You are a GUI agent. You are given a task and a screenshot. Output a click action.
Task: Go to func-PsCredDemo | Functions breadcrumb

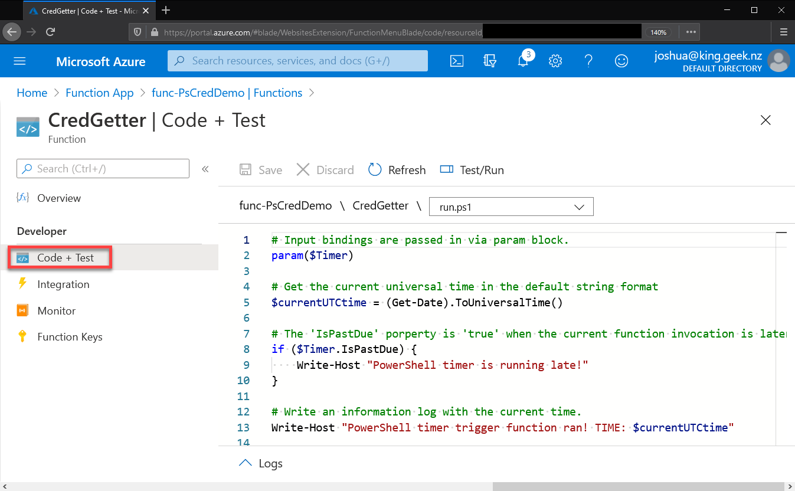coord(227,93)
